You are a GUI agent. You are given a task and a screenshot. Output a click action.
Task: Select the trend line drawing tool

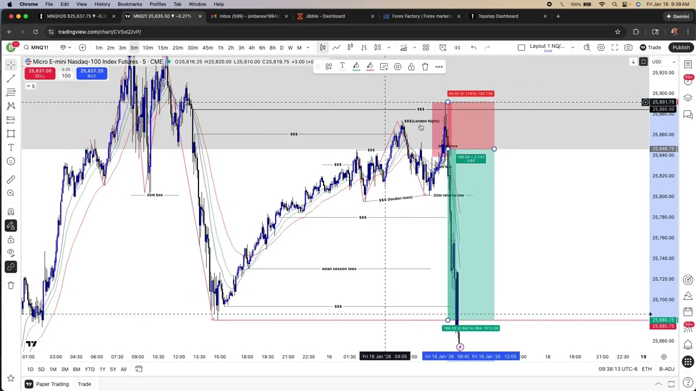pos(11,79)
